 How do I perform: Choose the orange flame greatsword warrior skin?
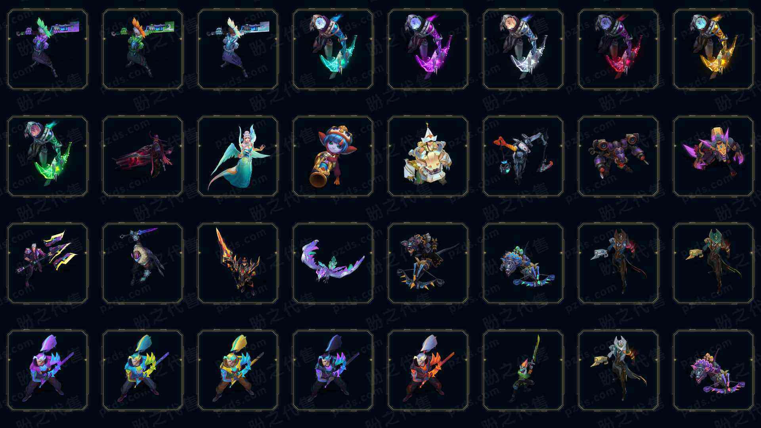tap(238, 263)
